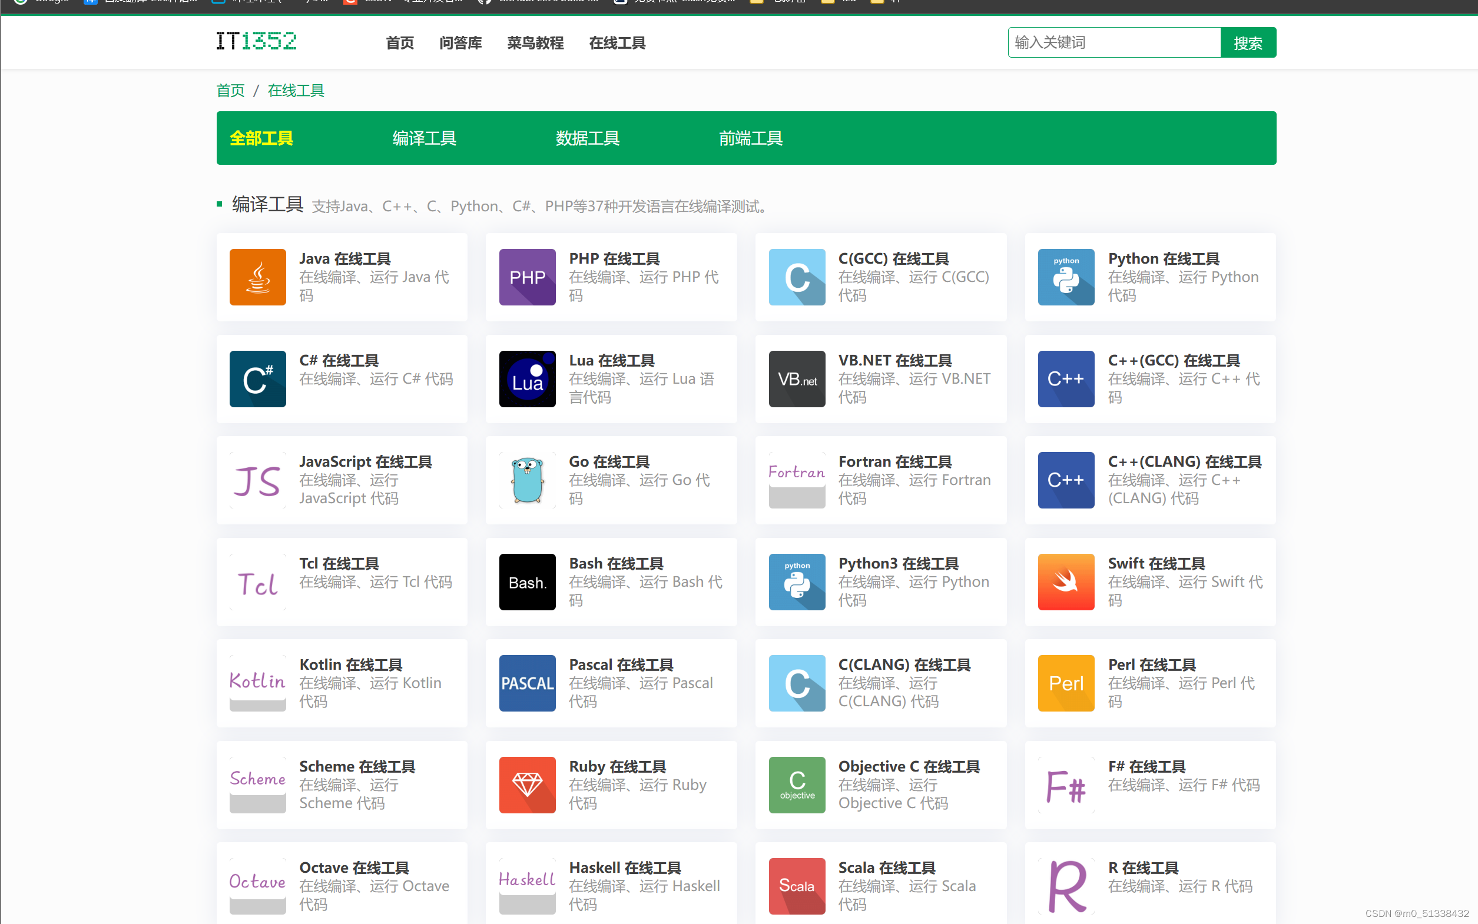
Task: Select the 全部工具 tab
Action: (261, 138)
